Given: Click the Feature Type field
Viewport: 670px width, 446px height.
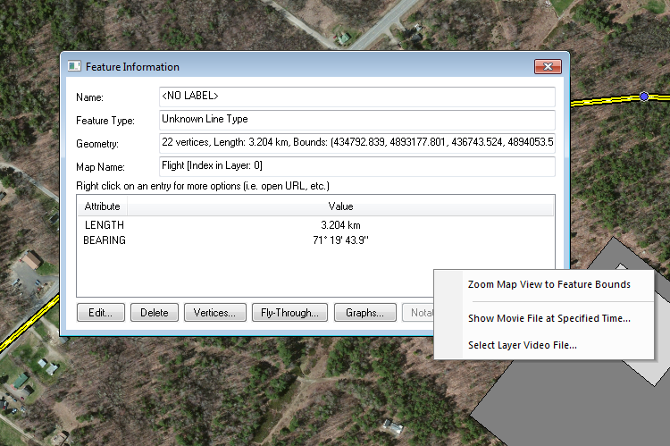Looking at the screenshot, I should point(356,120).
